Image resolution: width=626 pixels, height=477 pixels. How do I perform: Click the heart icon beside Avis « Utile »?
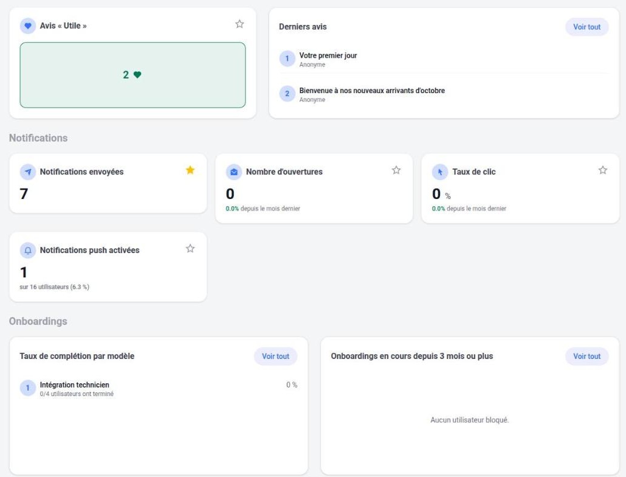[28, 26]
